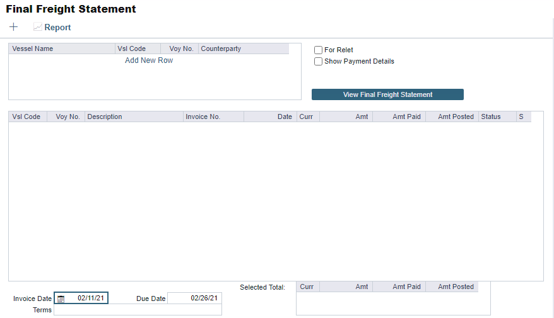Click the Amt Paid header in invoice grid

[x=399, y=116]
